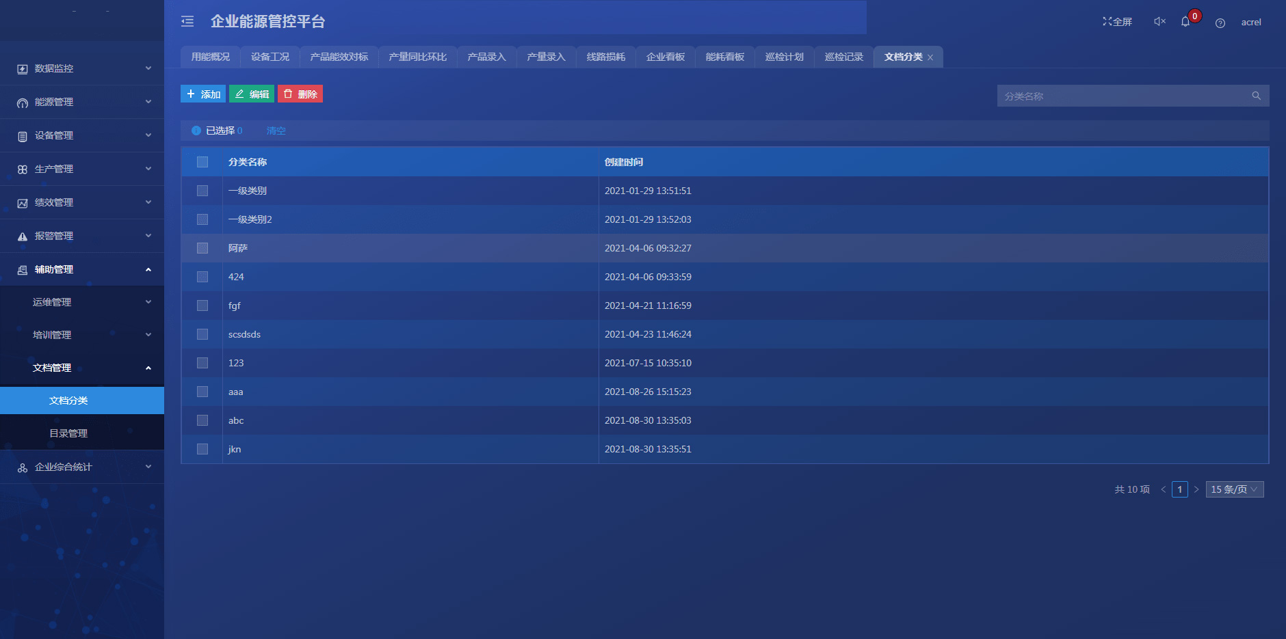Click the 报警管理 warning icon

(23, 236)
